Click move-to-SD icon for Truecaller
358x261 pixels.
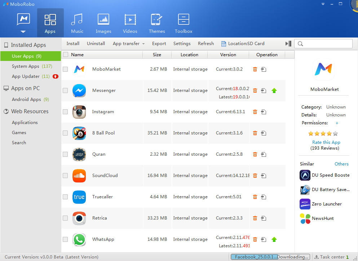pyautogui.click(x=264, y=197)
